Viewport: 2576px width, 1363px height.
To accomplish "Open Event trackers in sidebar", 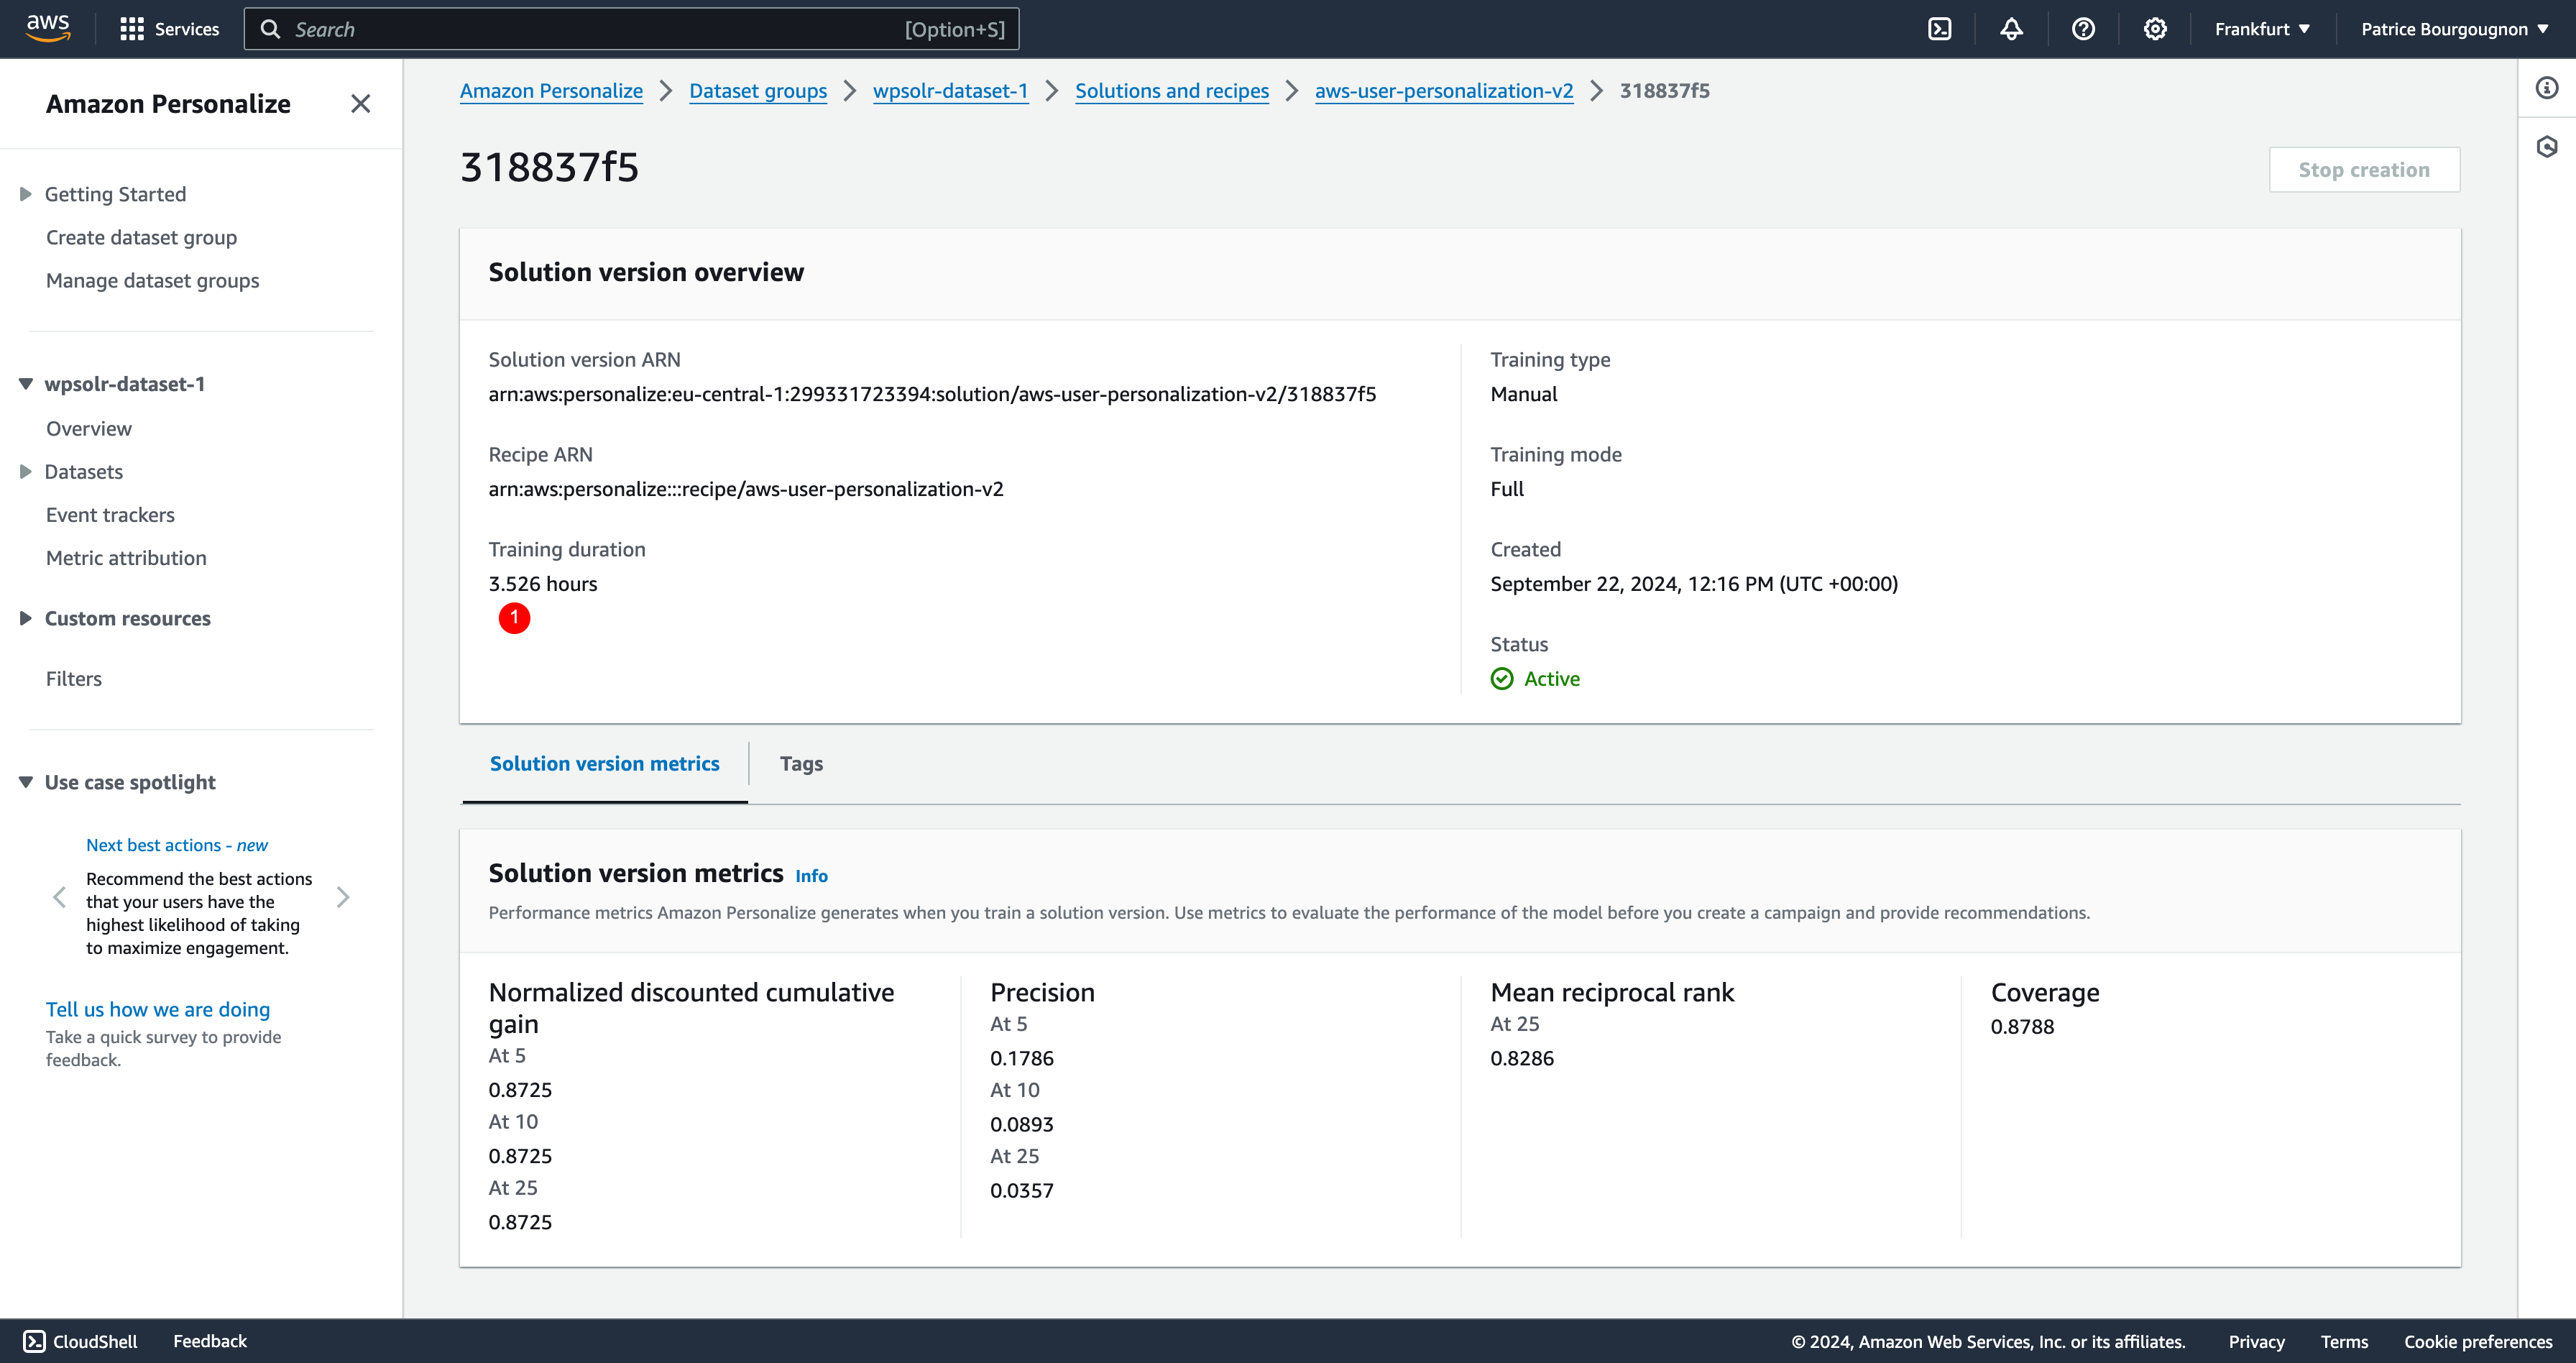I will (x=110, y=515).
